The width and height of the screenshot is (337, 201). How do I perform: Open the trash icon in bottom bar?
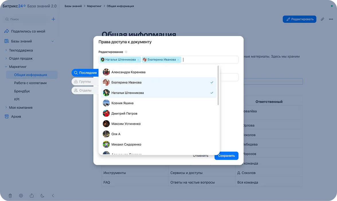[x=10, y=196]
